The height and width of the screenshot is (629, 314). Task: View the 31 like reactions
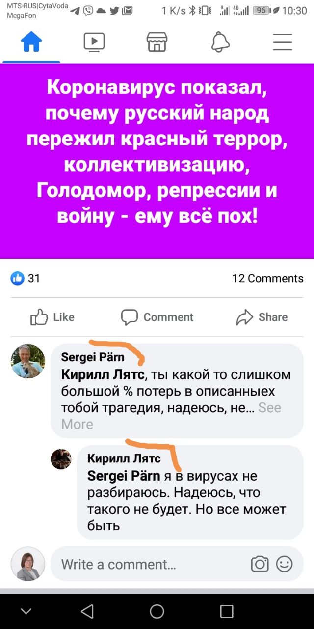pos(26,278)
